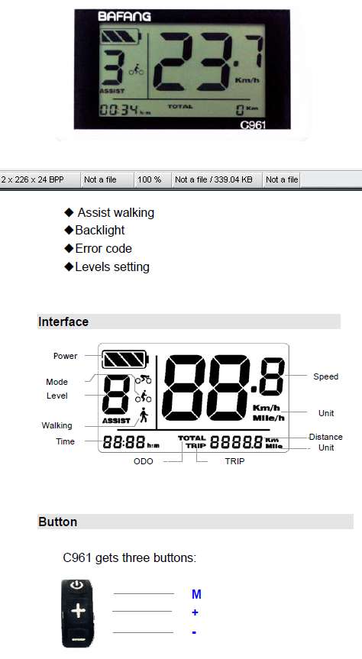Click the walking person icon in the diagram
Viewport: 362px width, 659px height.
coord(144,415)
